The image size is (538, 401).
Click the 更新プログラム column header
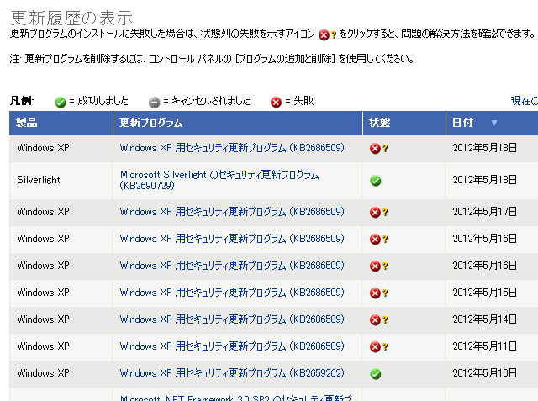tap(238, 123)
